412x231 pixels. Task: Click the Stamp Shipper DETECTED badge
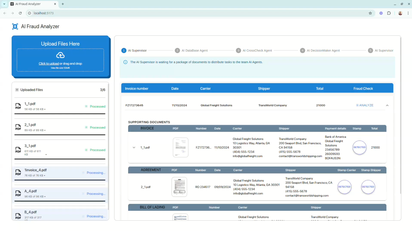[x=368, y=187]
